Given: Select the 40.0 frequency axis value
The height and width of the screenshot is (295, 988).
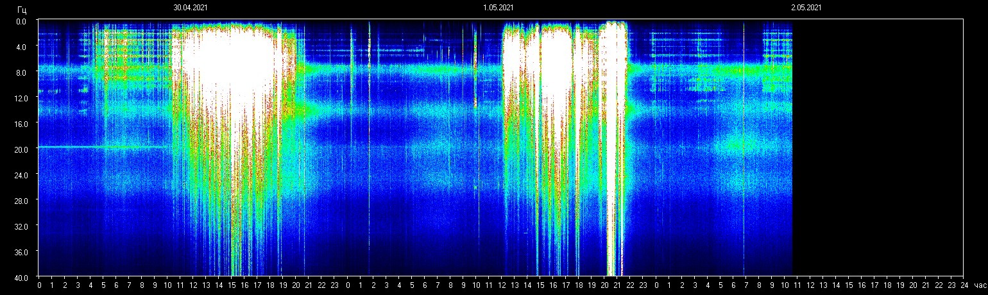Looking at the screenshot, I should 20,277.
